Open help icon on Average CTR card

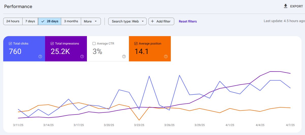[x=124, y=56]
